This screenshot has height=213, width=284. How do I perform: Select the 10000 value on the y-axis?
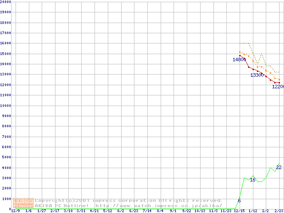[x=6, y=106]
